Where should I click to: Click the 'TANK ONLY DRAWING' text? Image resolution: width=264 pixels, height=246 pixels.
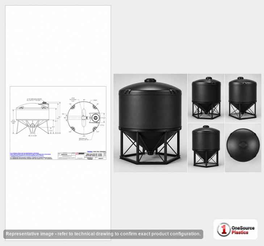click(99, 152)
